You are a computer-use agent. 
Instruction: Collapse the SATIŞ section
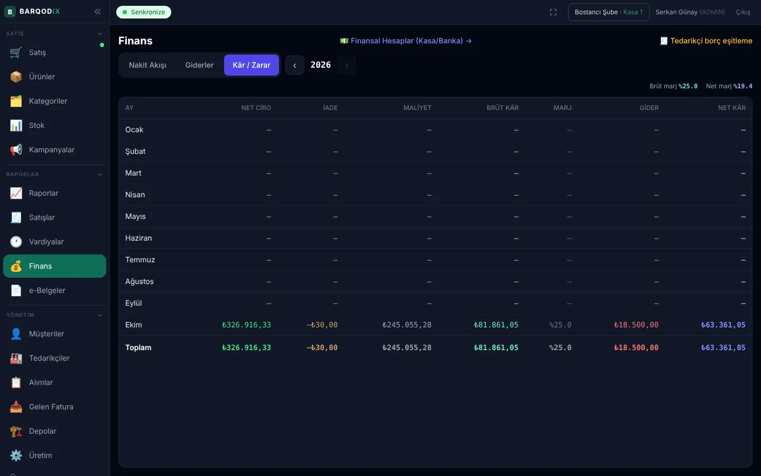pyautogui.click(x=100, y=34)
